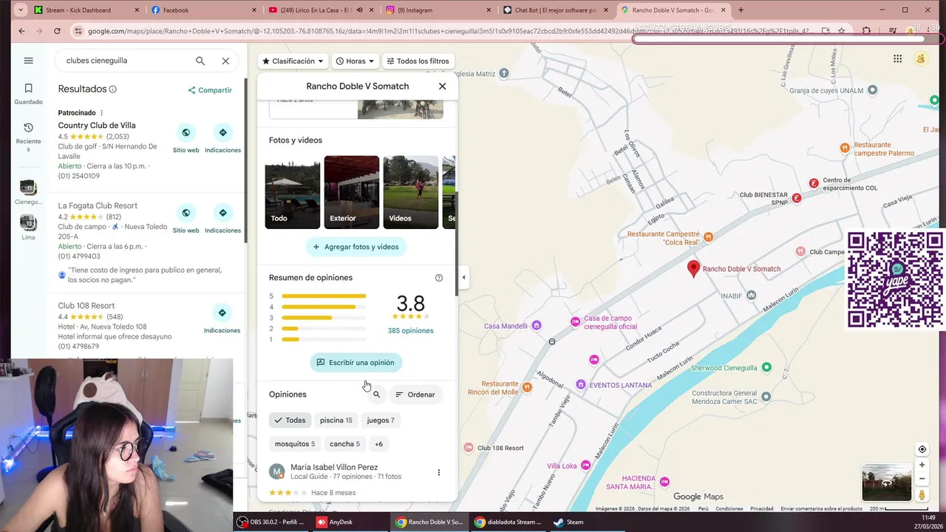Reload the browser page
The width and height of the screenshot is (946, 532).
tap(57, 31)
